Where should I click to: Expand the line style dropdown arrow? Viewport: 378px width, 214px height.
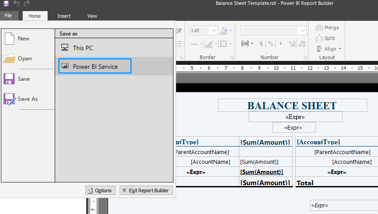pyautogui.click(x=201, y=44)
